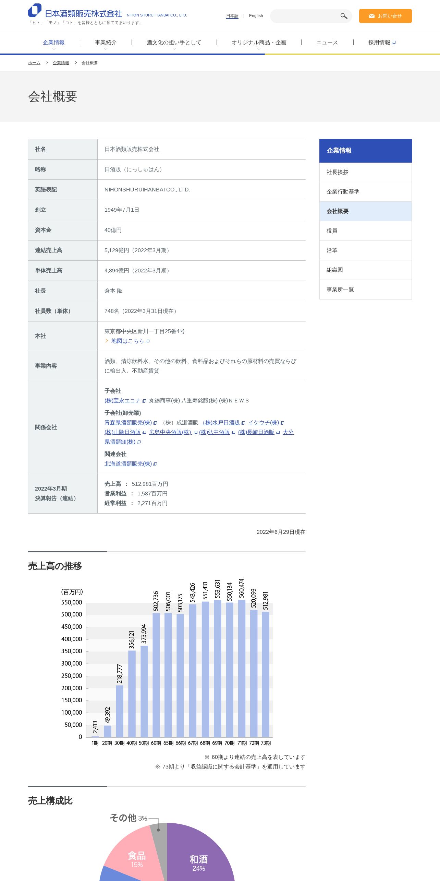Screen dimensions: 440x881
Task: Click 5,129億円（2022年3月期） sales value
Action: (x=138, y=250)
